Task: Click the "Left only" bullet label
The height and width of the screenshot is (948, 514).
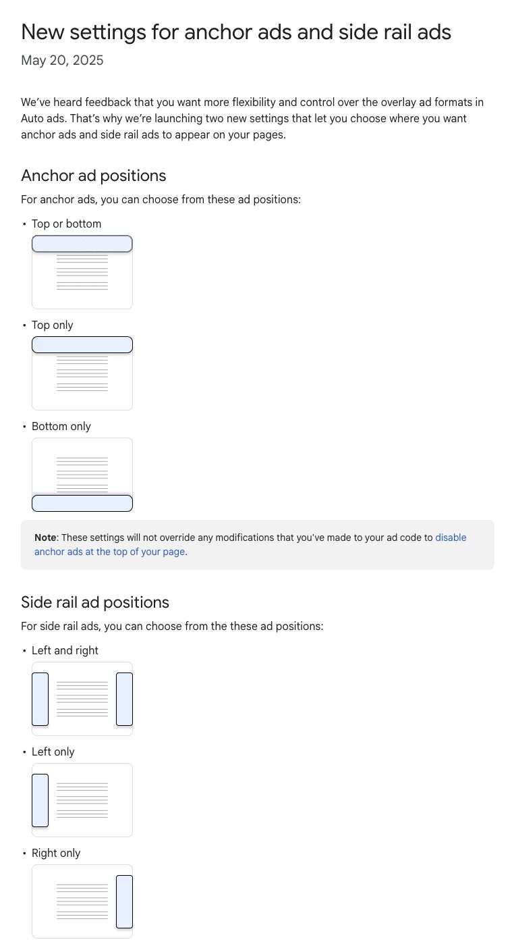Action: pos(53,752)
